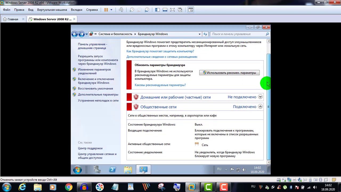Open Каковы рекомендуемые параметры link

pyautogui.click(x=160, y=85)
